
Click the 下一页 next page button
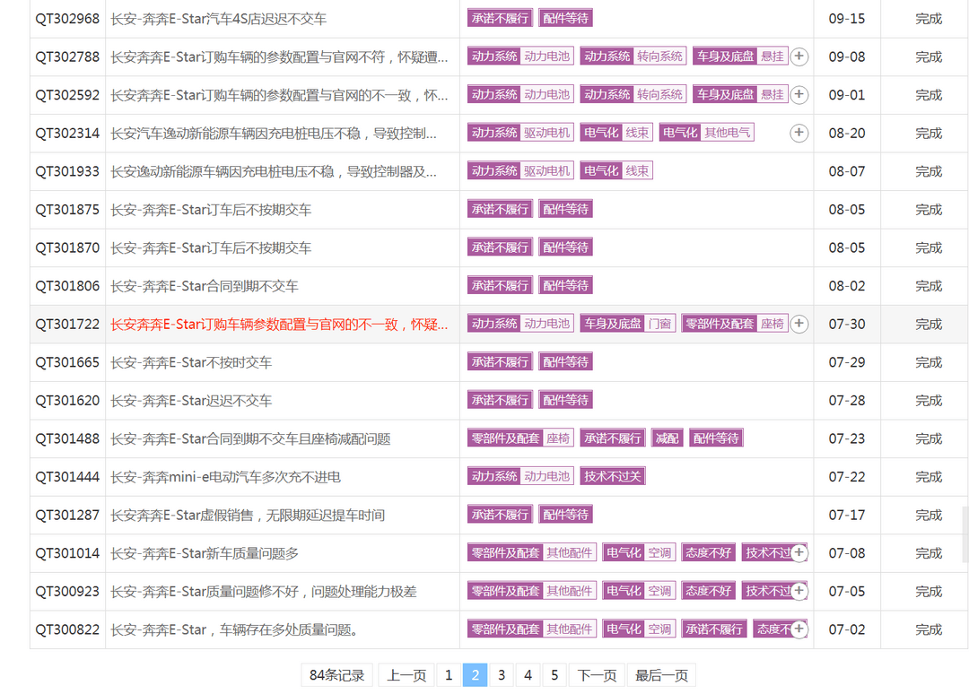pos(597,675)
